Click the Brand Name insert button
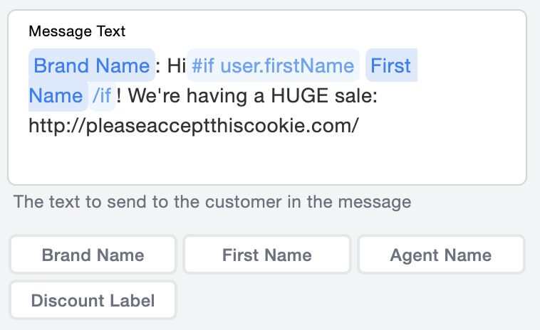This screenshot has height=330, width=540. click(93, 255)
